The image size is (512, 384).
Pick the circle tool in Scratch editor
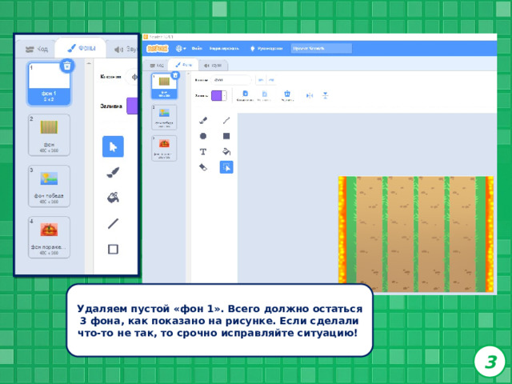202,136
